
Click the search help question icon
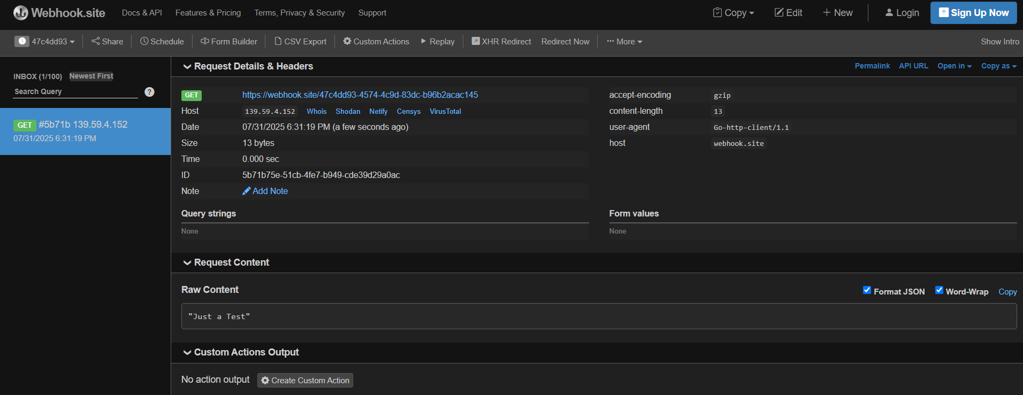[x=149, y=92]
